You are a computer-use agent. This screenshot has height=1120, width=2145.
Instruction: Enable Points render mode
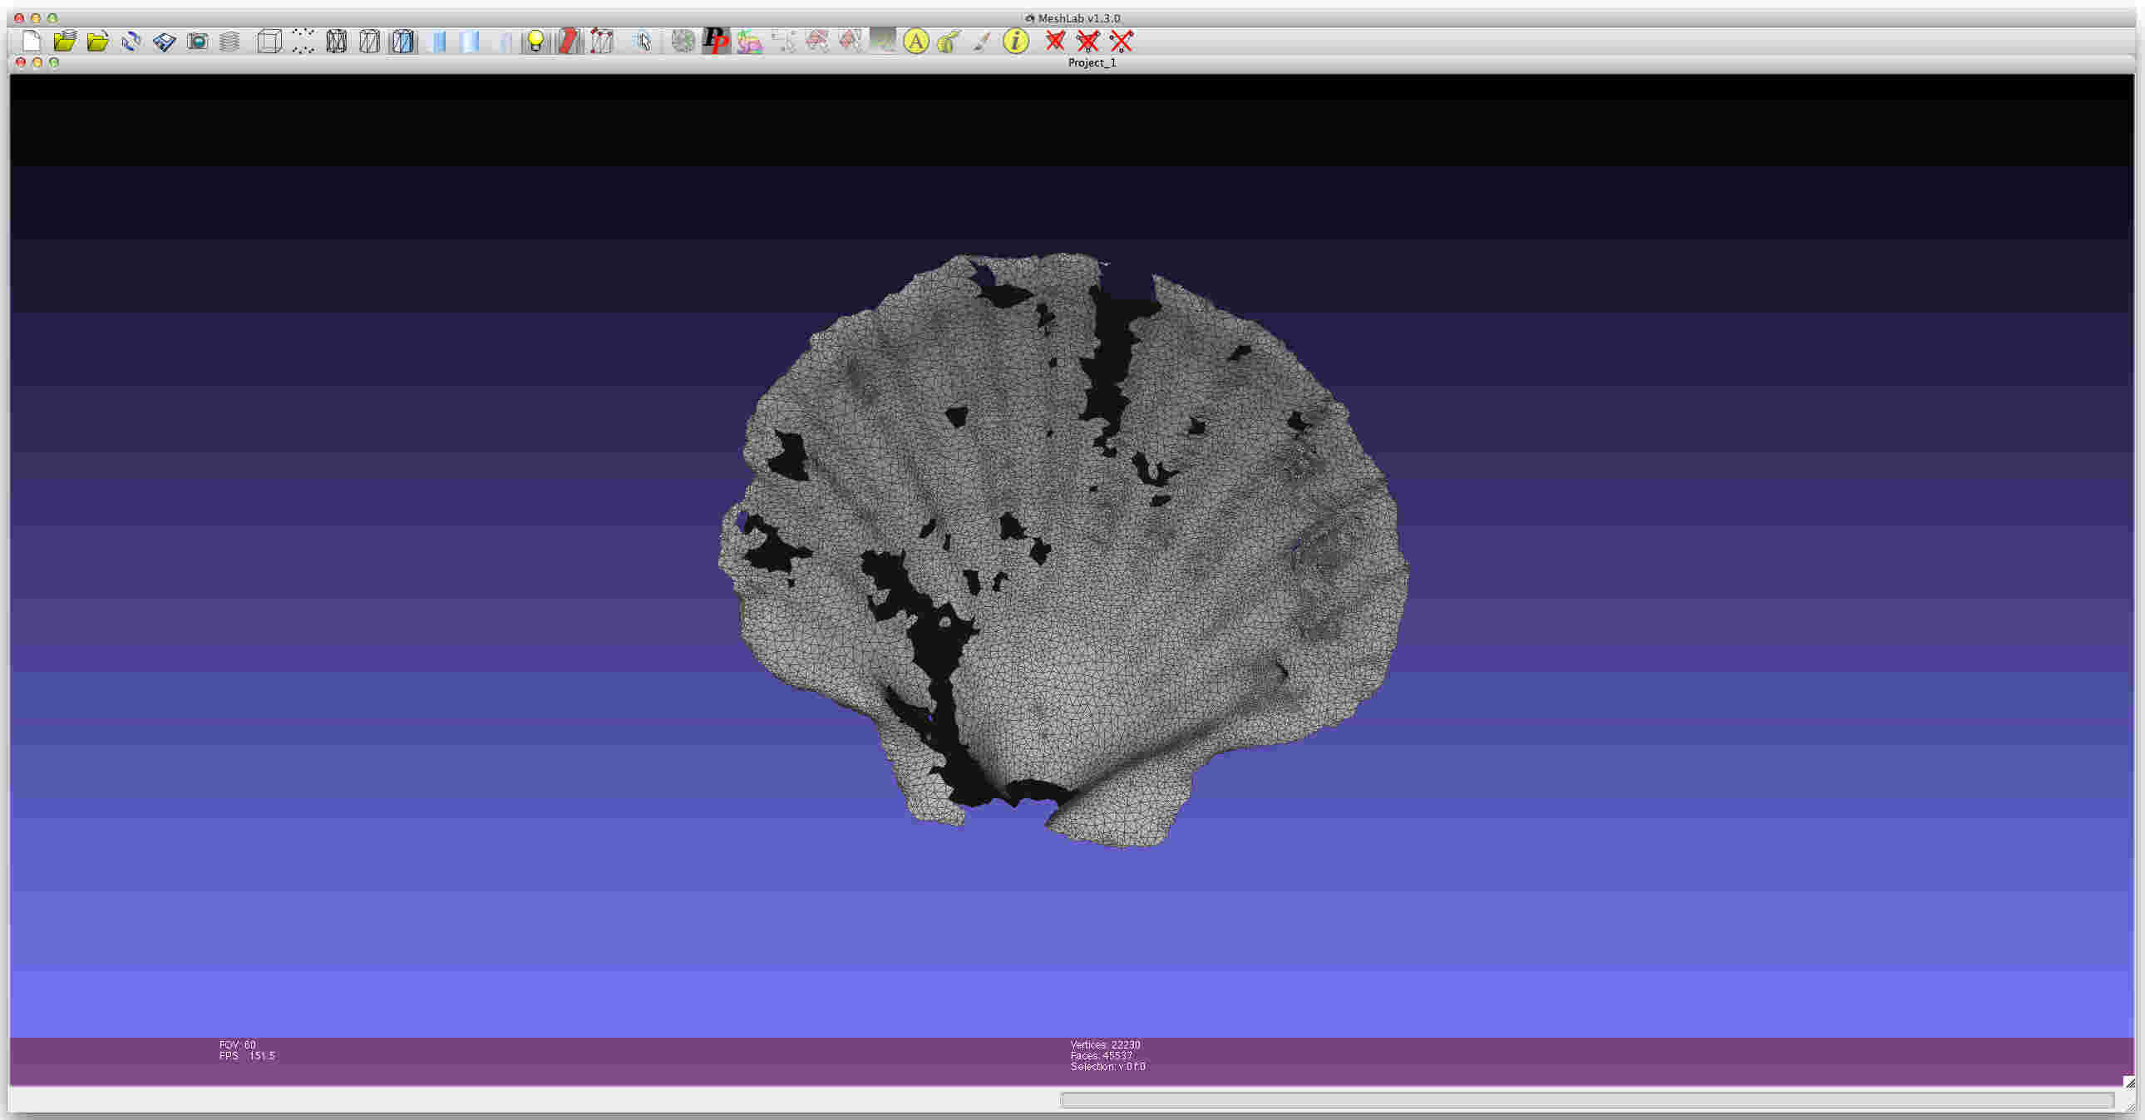[x=303, y=41]
